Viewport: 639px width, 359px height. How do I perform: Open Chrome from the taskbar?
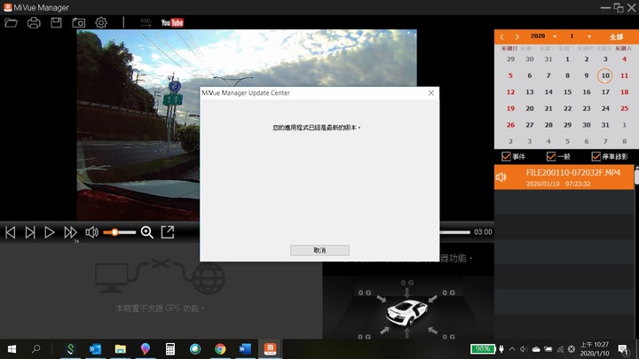220,349
